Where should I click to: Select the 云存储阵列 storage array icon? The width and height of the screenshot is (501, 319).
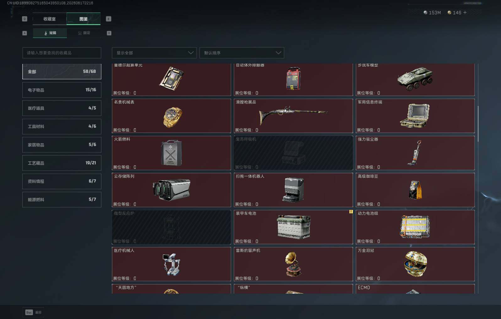[x=171, y=190]
